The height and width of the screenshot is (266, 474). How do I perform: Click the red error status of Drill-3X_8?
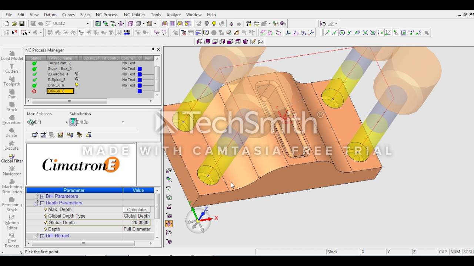point(34,91)
